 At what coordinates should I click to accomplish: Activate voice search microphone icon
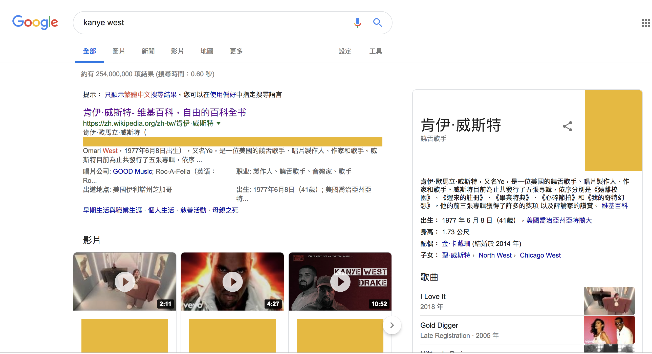[357, 22]
